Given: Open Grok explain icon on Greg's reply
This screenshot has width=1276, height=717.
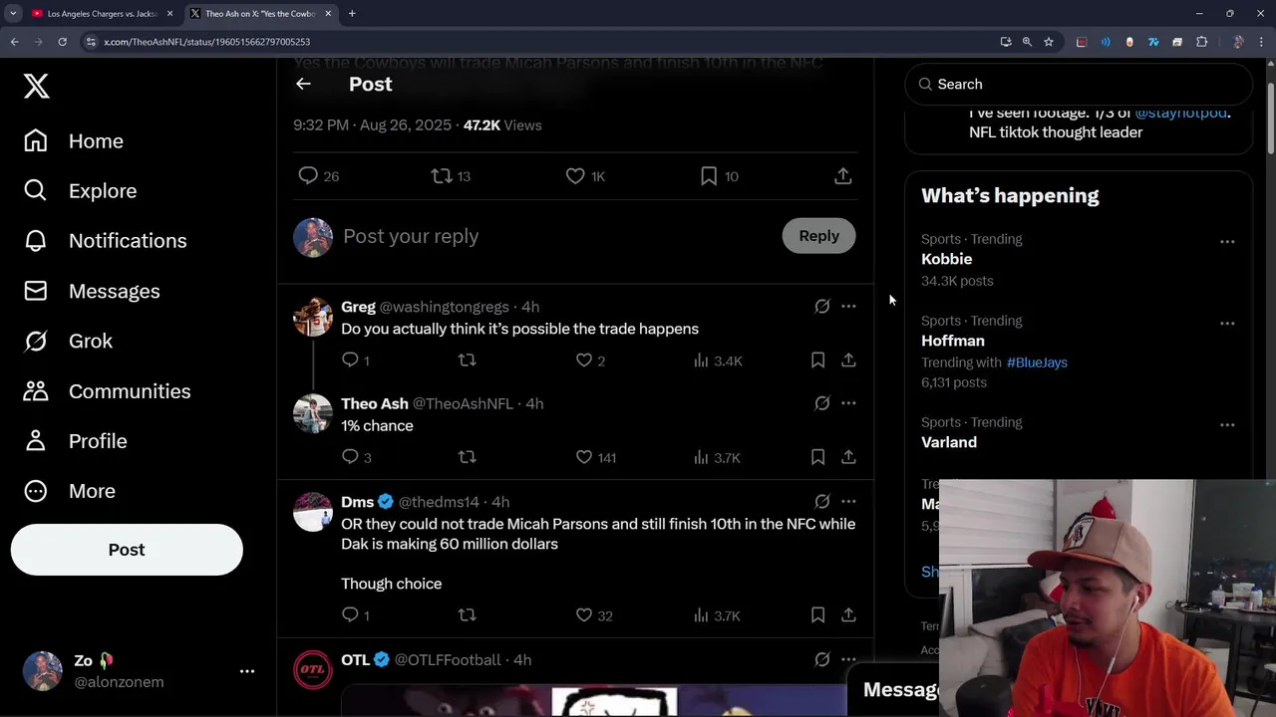Looking at the screenshot, I should pyautogui.click(x=822, y=307).
